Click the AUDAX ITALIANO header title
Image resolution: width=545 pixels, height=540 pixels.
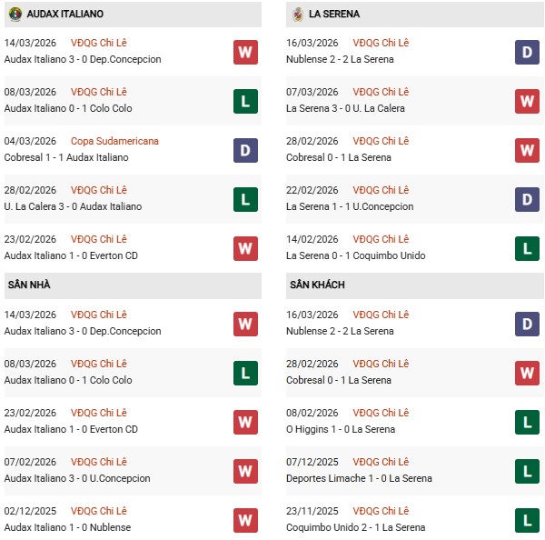click(65, 15)
